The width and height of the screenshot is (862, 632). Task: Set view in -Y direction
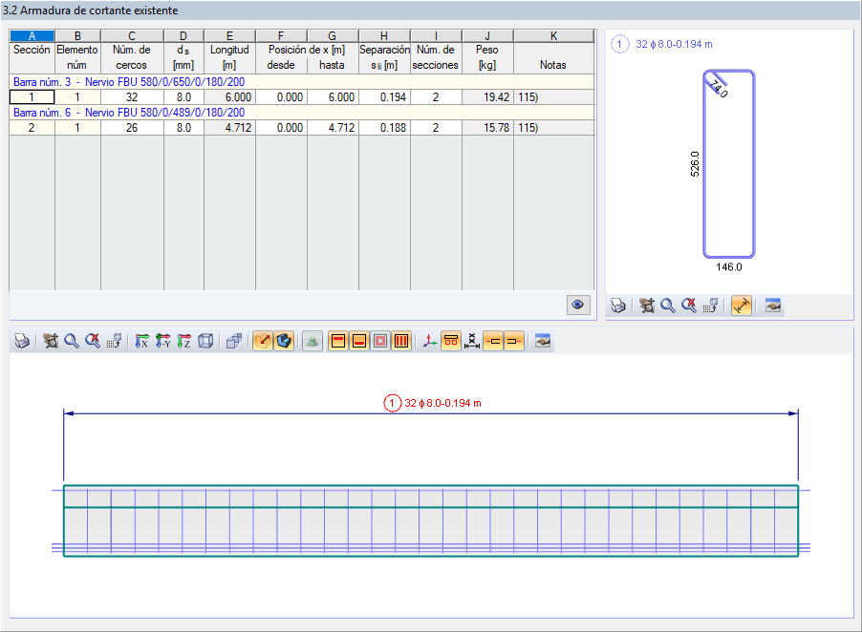tap(162, 341)
